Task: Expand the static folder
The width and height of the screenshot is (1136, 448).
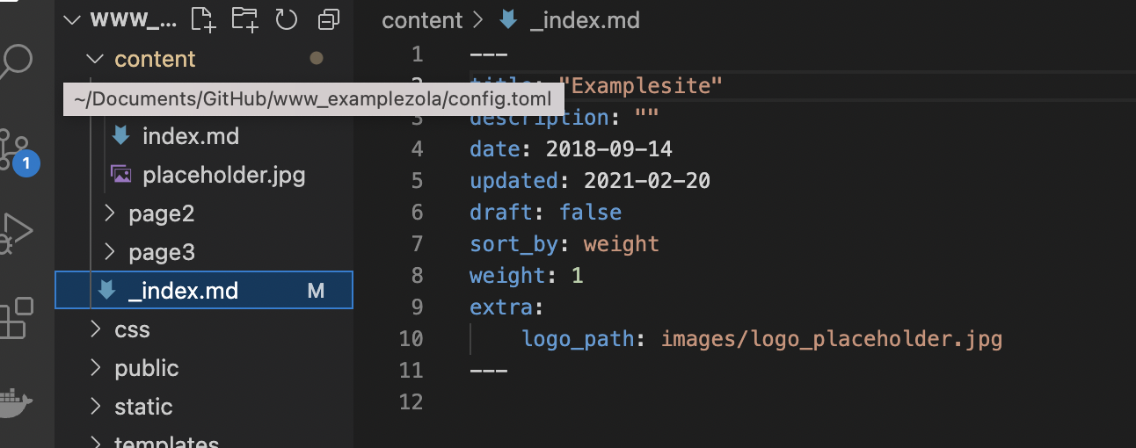Action: [143, 407]
